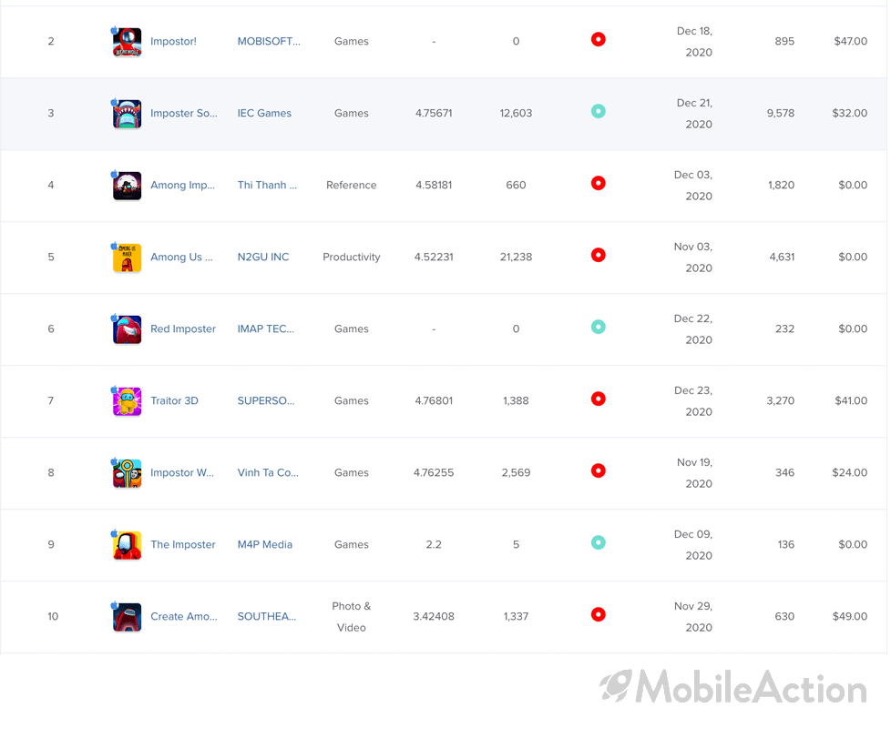Click the Red Imposter app icon
The image size is (891, 748).
coord(127,329)
